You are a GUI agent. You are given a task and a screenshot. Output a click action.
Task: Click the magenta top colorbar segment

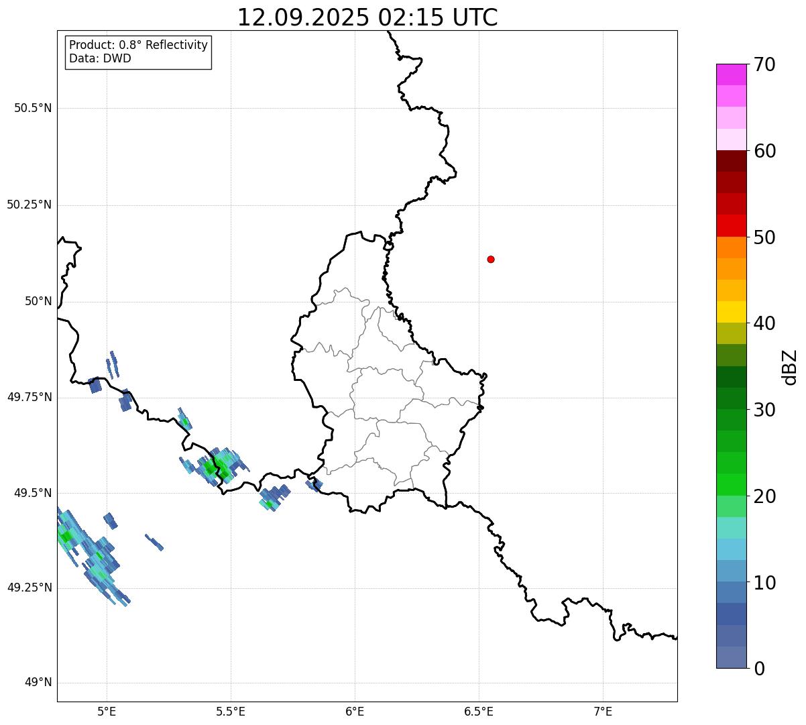(731, 74)
